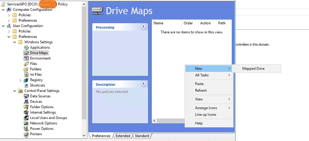Click the Applications preference icon
309x141 pixels.
click(x=26, y=48)
